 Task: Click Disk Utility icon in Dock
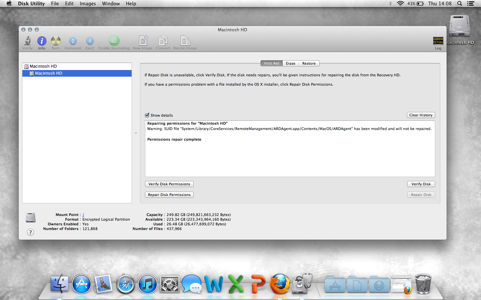tap(302, 284)
